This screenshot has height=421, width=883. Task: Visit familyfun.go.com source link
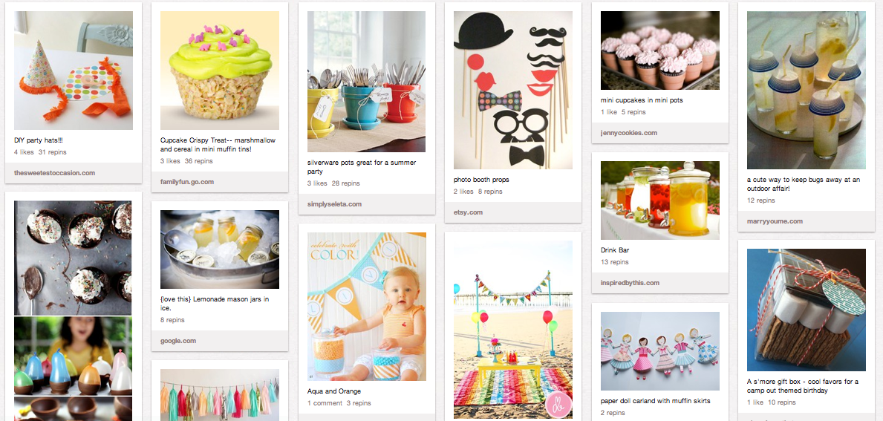pyautogui.click(x=187, y=182)
